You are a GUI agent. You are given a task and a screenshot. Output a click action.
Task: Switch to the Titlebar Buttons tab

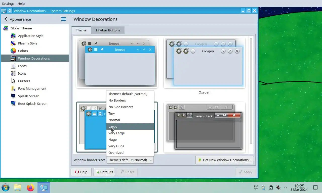point(108,30)
